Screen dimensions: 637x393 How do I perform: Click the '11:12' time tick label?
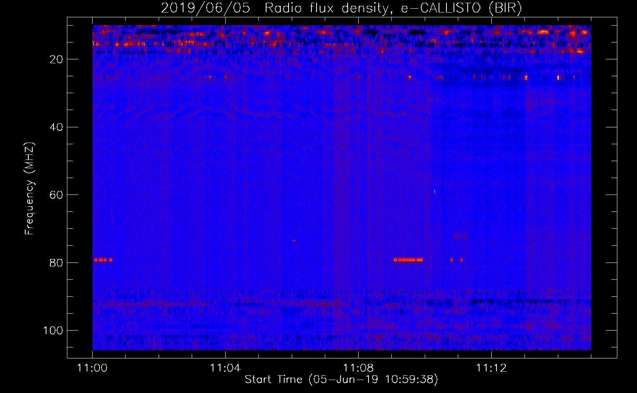click(x=491, y=368)
